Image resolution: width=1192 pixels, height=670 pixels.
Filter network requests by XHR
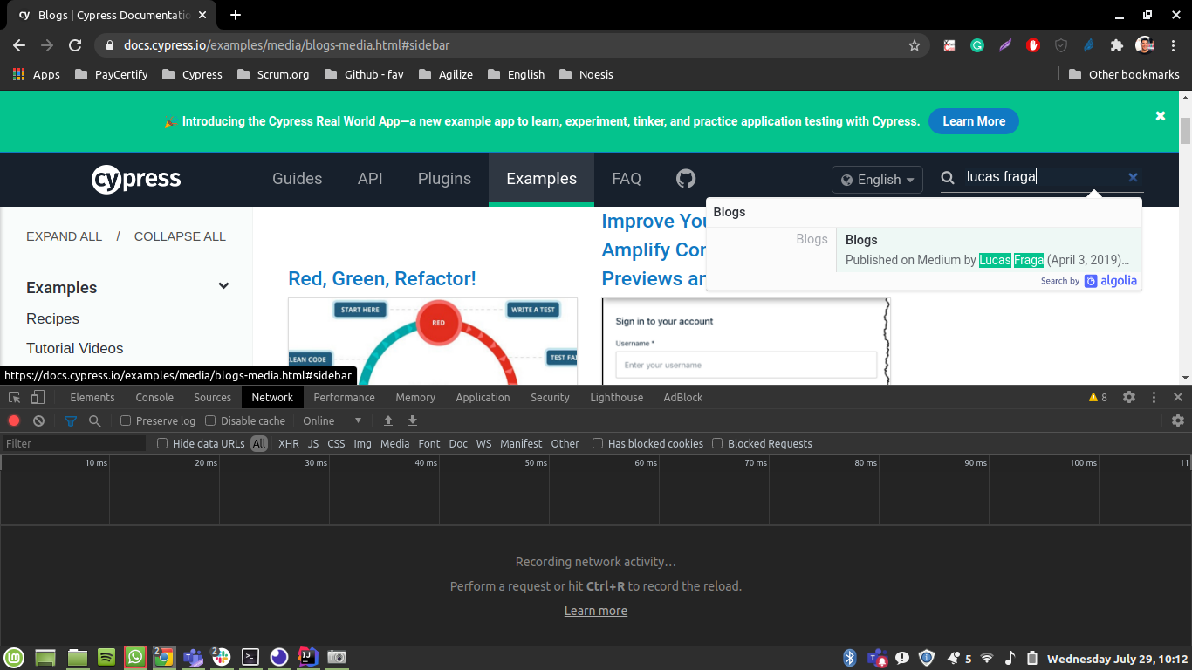pyautogui.click(x=289, y=443)
